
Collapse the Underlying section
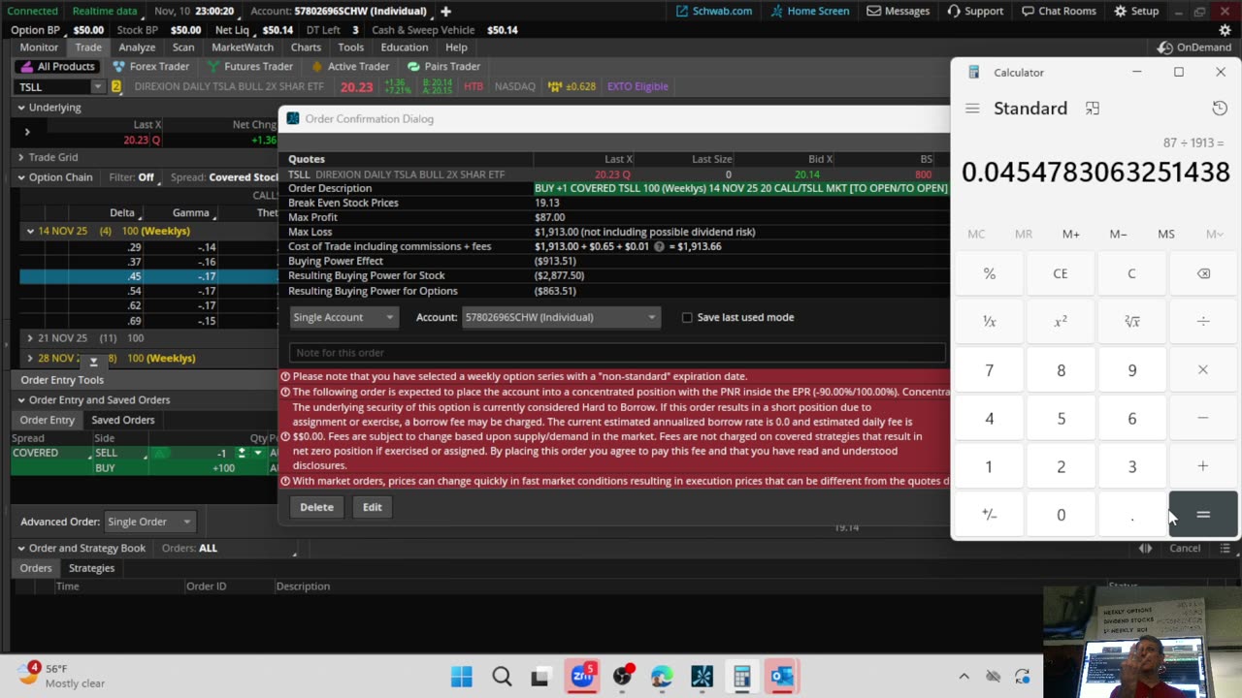(21, 108)
